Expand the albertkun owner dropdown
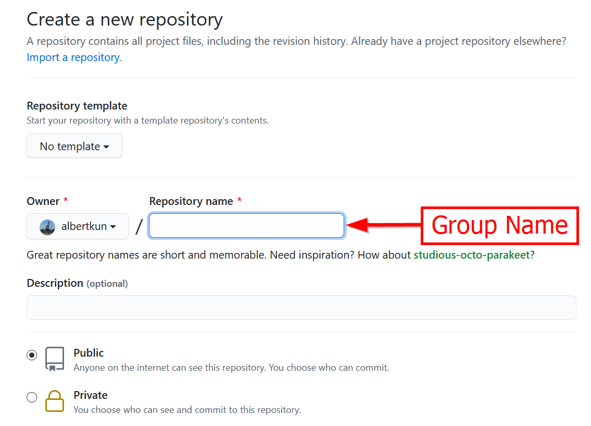 tap(78, 226)
